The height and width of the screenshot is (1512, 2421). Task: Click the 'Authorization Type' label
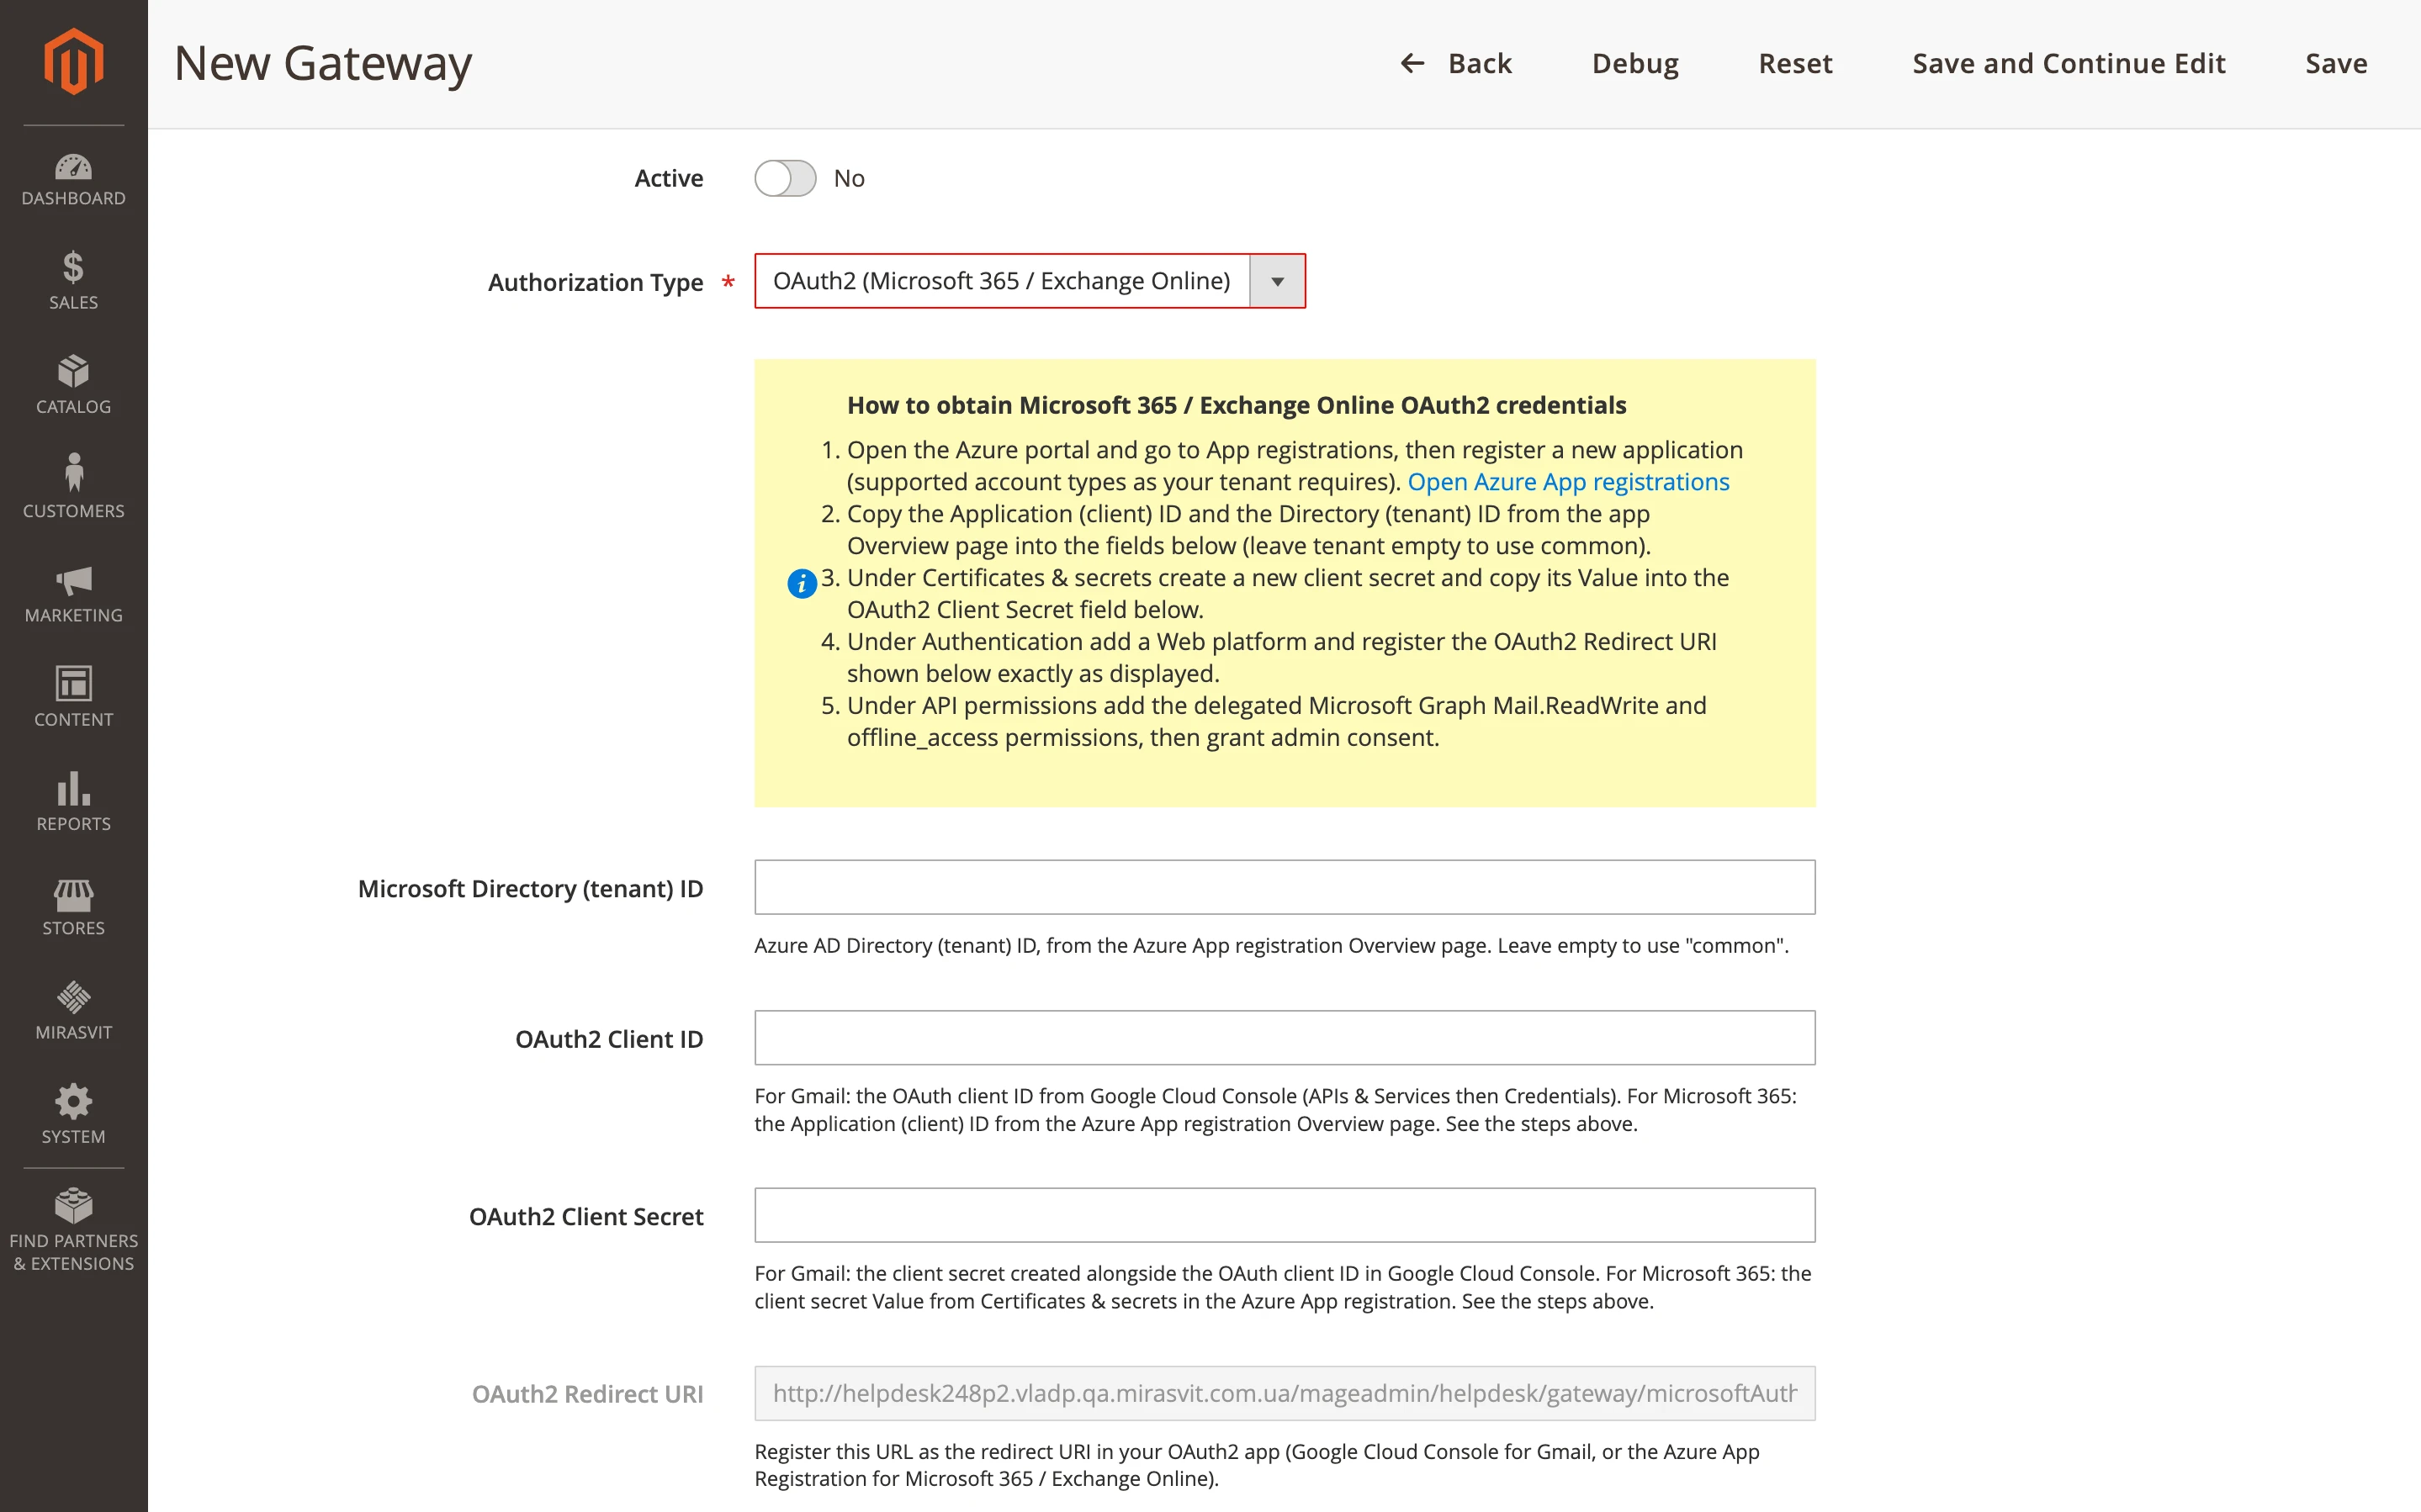[596, 282]
